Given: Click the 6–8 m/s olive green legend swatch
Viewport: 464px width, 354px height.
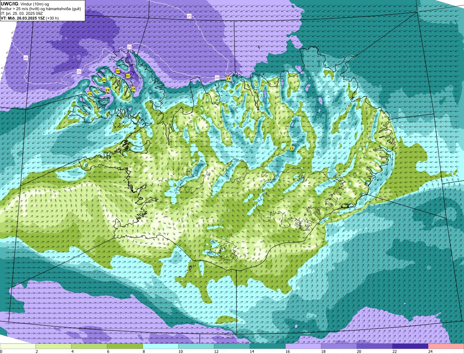Looking at the screenshot, I should (x=125, y=346).
